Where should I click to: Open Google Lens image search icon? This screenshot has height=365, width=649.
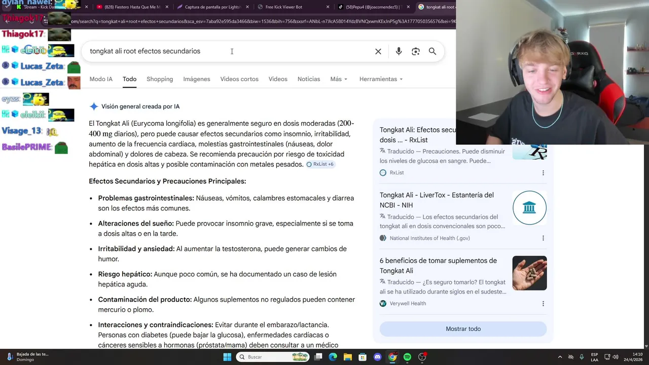pyautogui.click(x=416, y=51)
